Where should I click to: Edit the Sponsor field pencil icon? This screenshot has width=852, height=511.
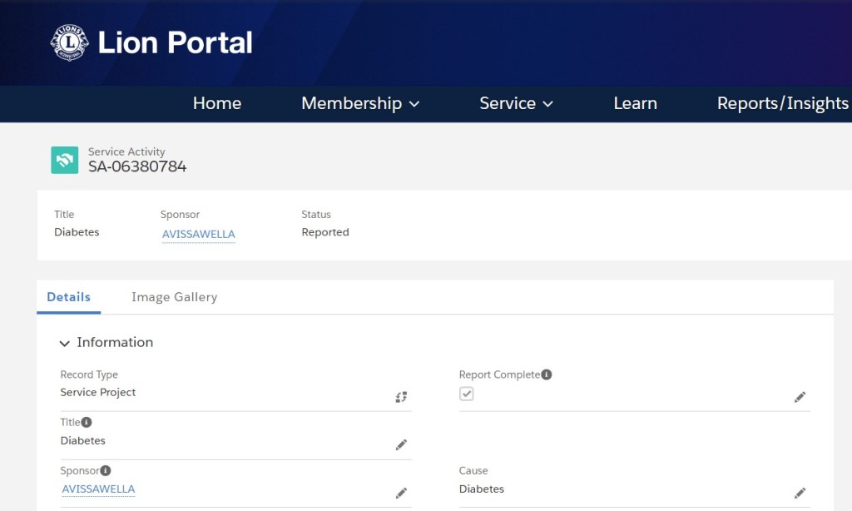(401, 493)
